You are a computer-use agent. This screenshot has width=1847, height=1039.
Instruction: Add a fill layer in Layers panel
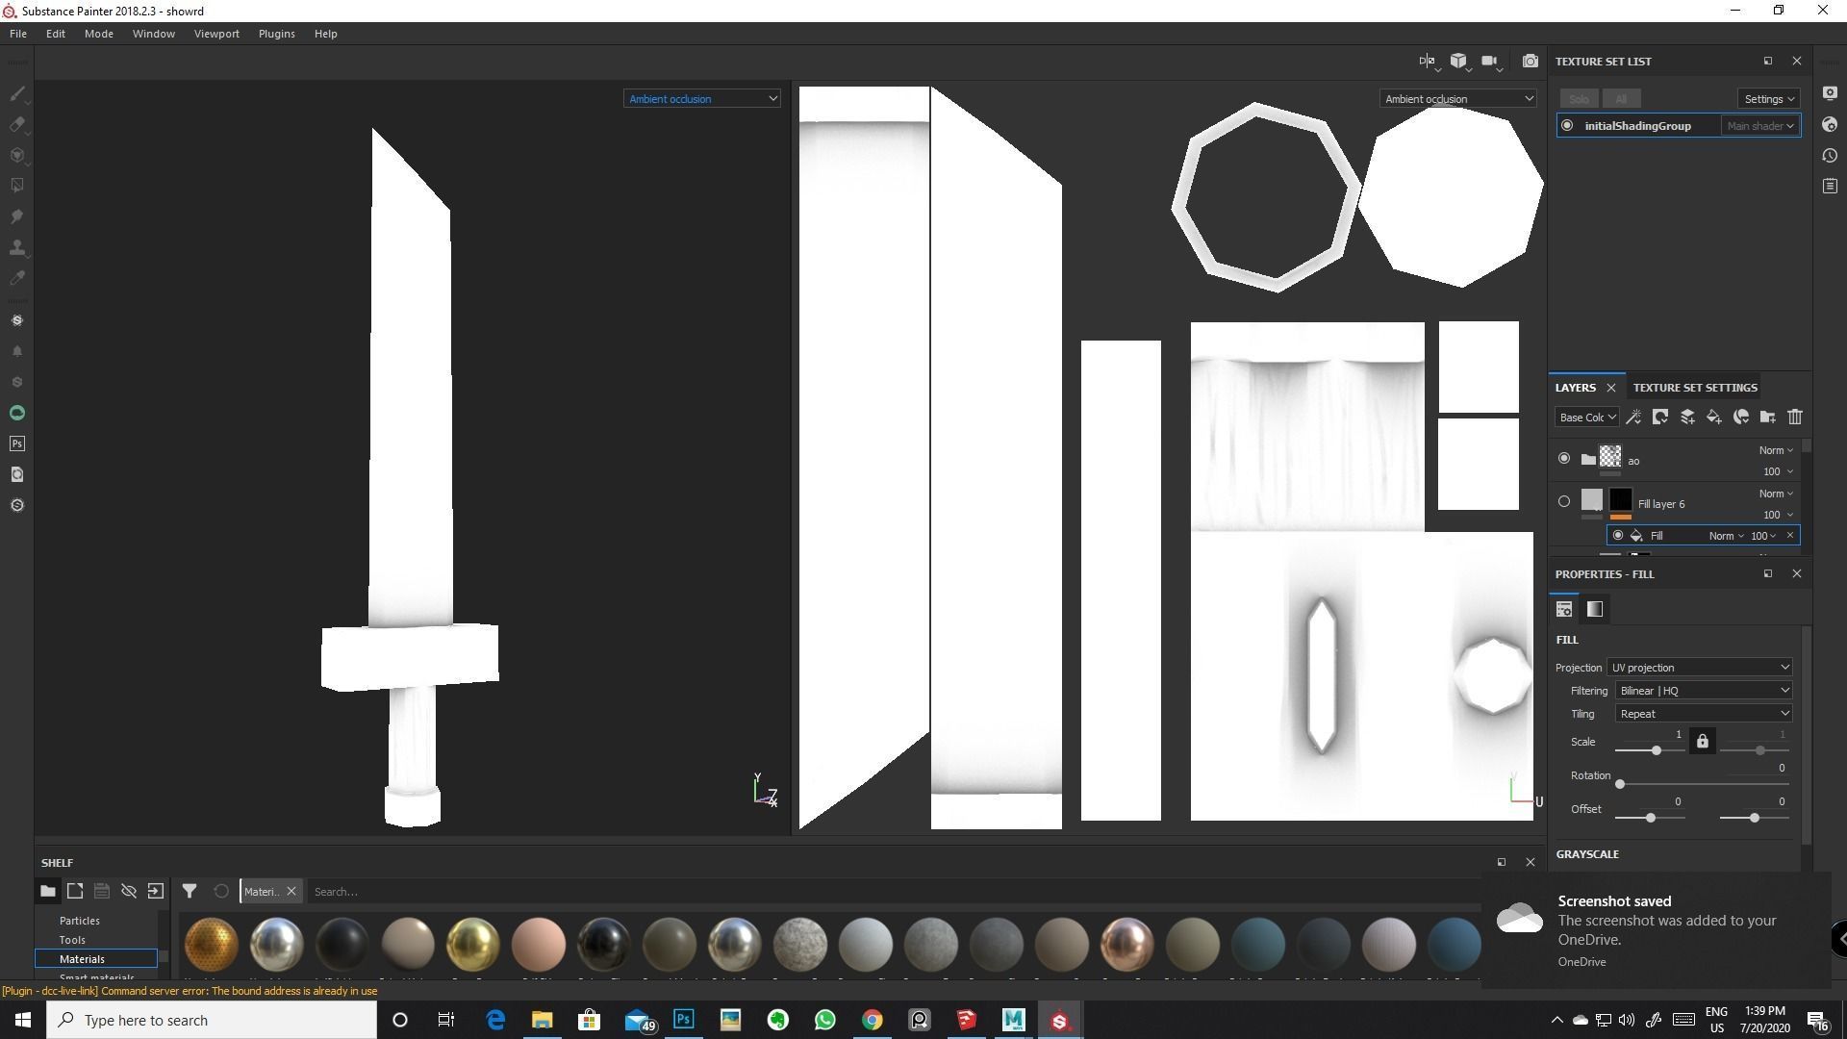click(x=1713, y=417)
